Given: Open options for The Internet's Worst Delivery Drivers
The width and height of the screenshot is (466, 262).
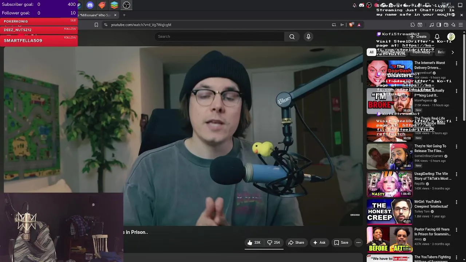Looking at the screenshot, I should coord(456,63).
